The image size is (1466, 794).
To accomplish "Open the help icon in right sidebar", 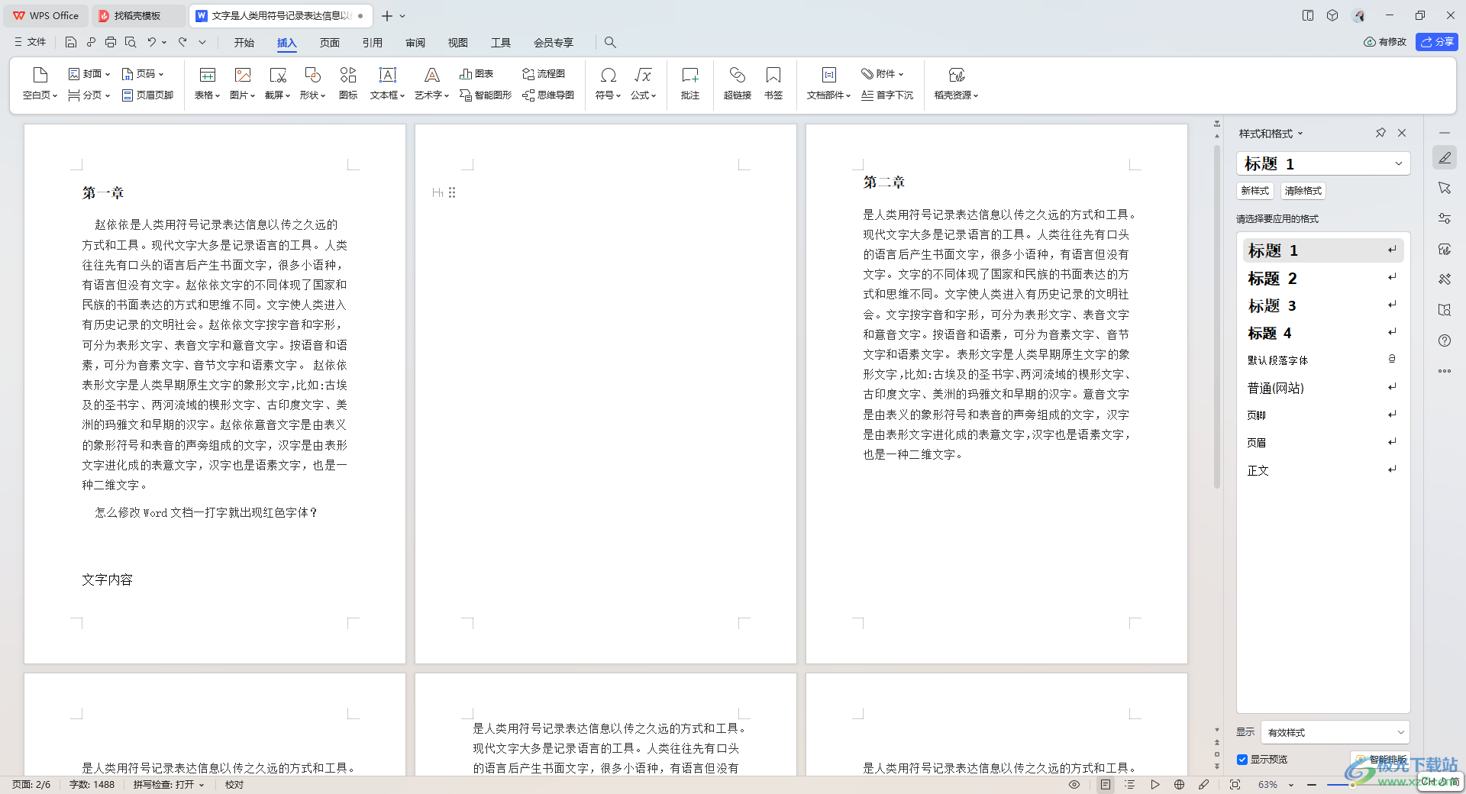I will pyautogui.click(x=1445, y=341).
